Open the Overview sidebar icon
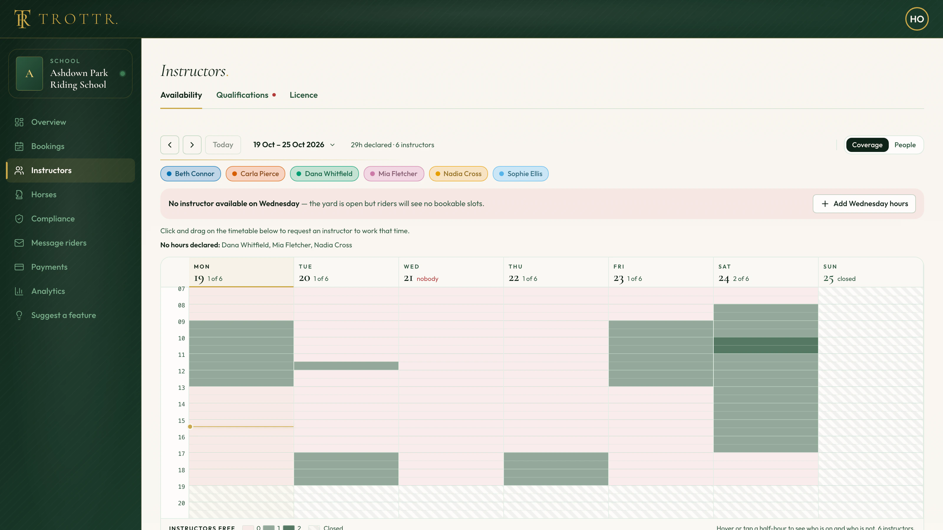 (19, 122)
